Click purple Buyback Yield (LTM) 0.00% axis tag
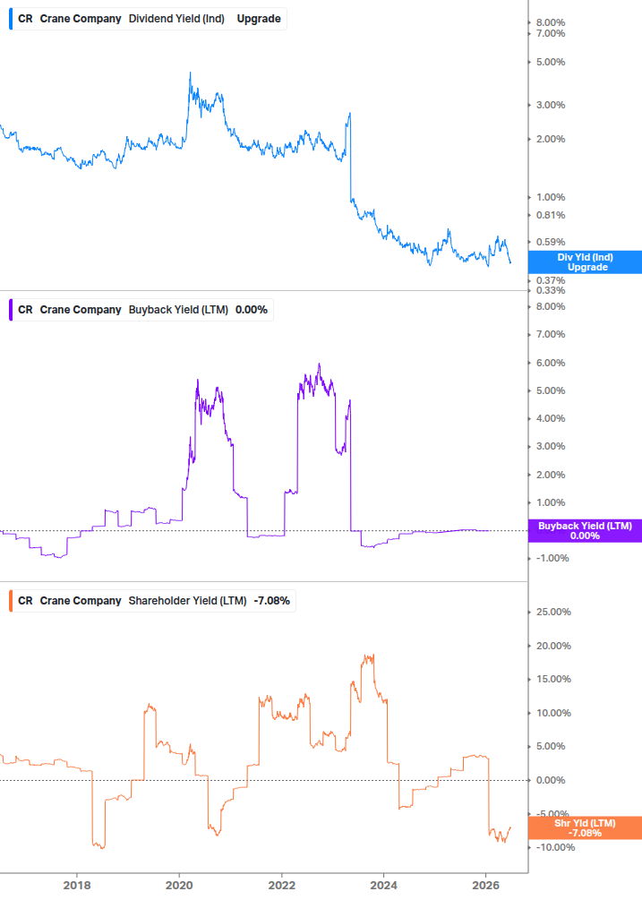 click(x=585, y=531)
